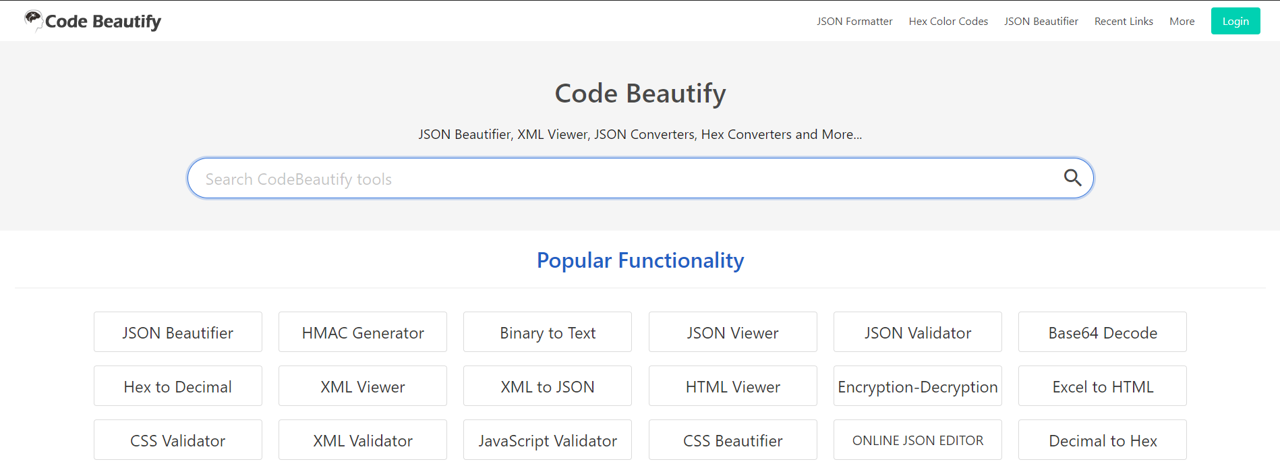Viewport: 1280px width, 468px height.
Task: Open the XML Validator tool
Action: click(363, 440)
